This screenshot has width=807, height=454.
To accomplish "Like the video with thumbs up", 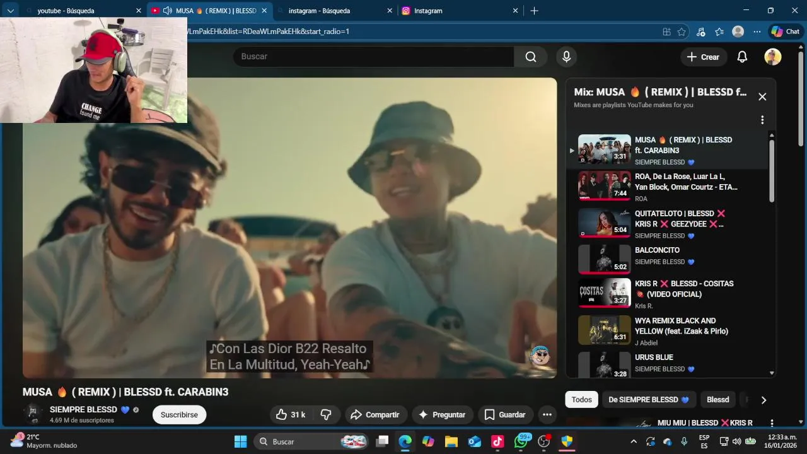I will tap(291, 414).
